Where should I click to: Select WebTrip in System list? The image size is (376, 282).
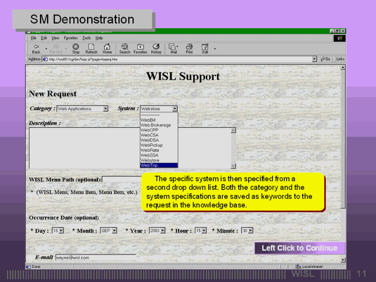tap(159, 165)
